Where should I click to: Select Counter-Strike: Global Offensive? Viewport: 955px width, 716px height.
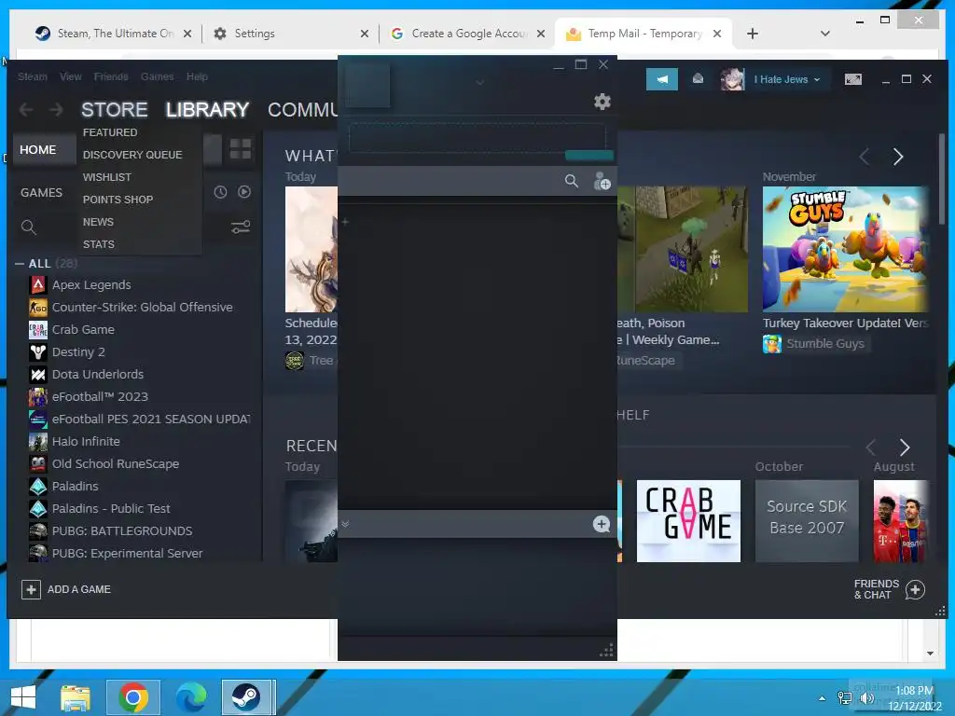(x=142, y=308)
